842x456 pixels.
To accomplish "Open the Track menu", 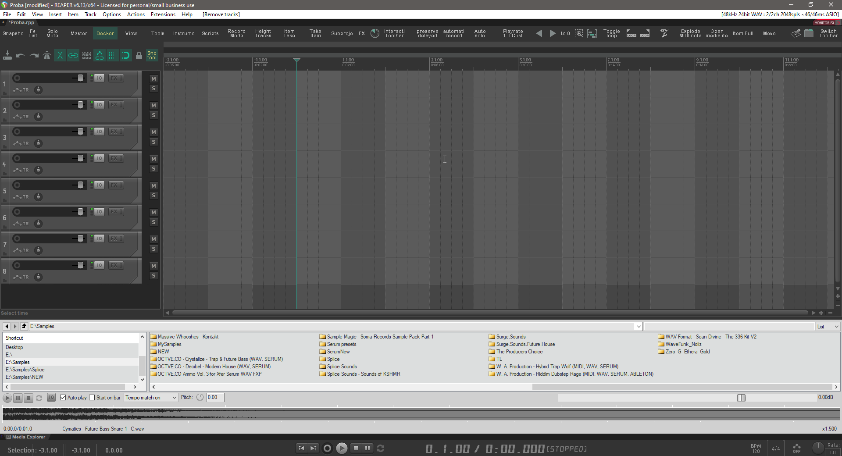I will [x=90, y=14].
